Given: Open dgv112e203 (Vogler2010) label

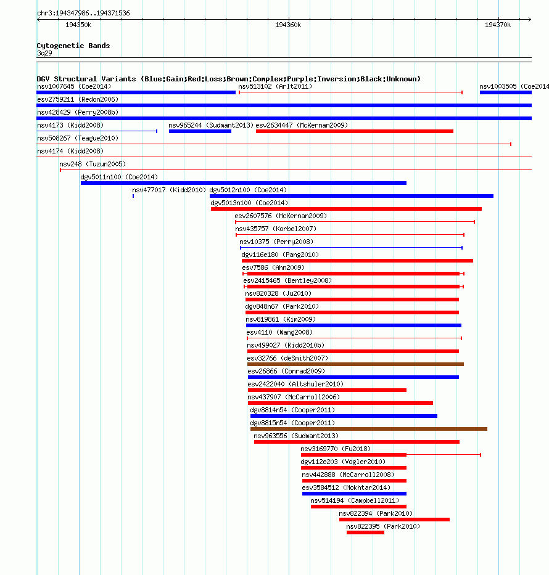Looking at the screenshot, I should tap(343, 462).
